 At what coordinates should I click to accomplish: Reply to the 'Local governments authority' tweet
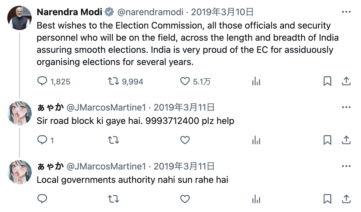(x=42, y=199)
